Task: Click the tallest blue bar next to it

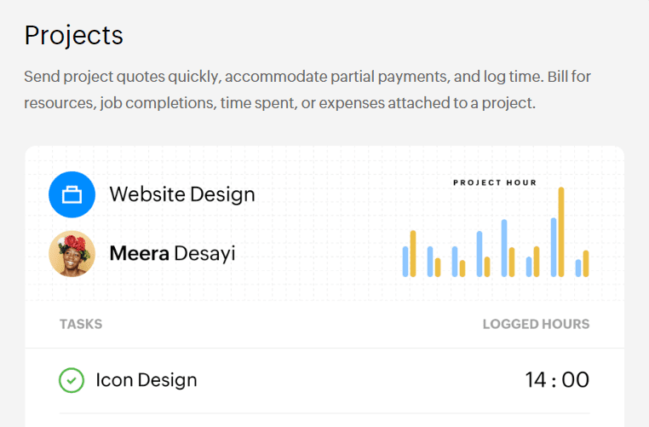Action: (x=554, y=247)
